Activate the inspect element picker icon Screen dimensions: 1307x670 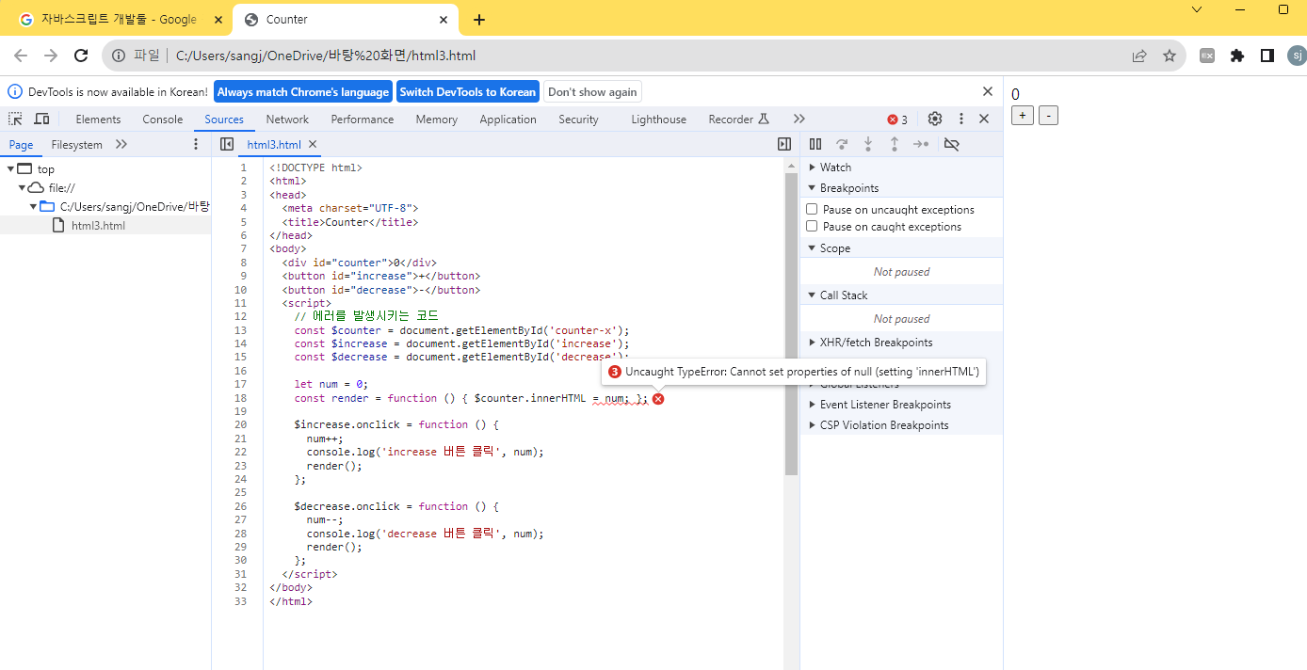click(x=15, y=120)
